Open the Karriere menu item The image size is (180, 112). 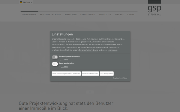click(x=119, y=15)
